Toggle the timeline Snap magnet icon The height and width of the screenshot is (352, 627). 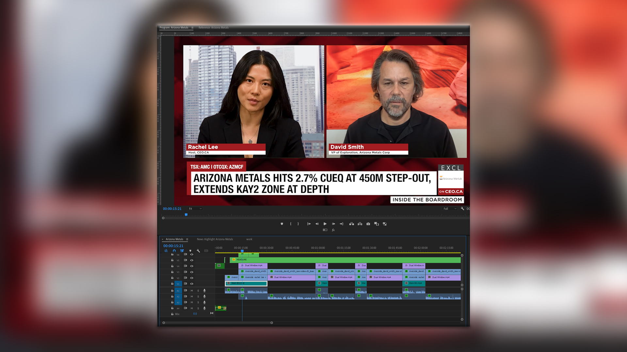[x=174, y=251]
